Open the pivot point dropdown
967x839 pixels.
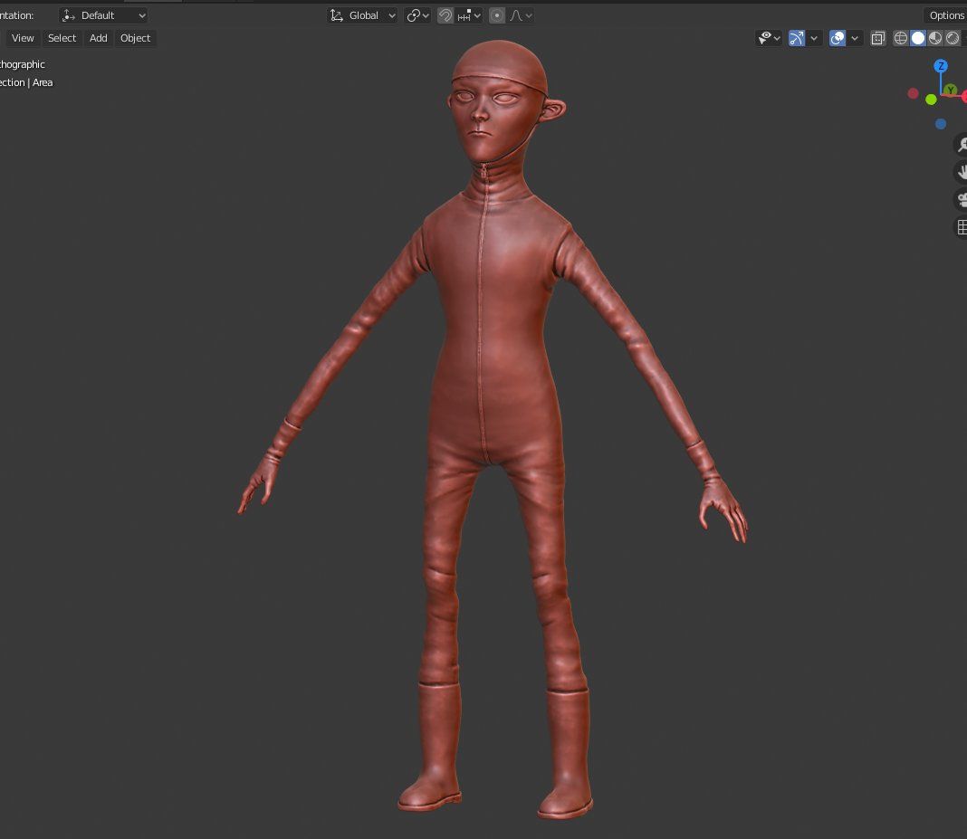pyautogui.click(x=417, y=15)
